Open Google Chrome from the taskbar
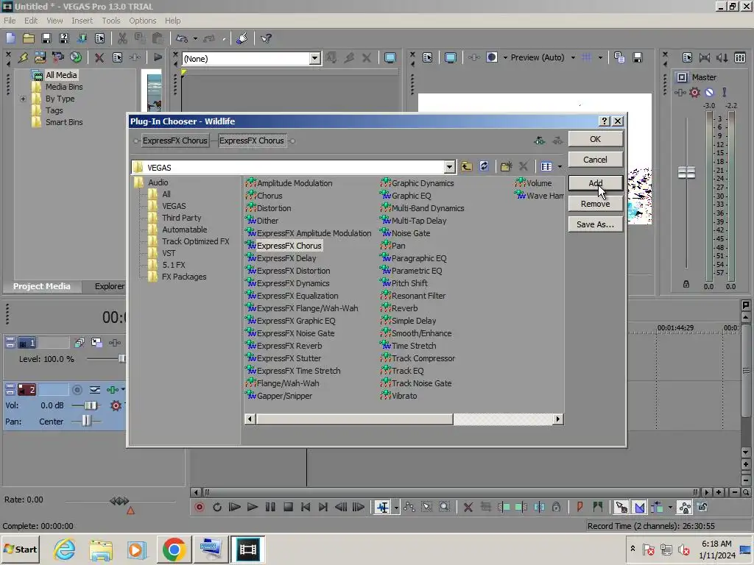Image resolution: width=754 pixels, height=565 pixels. point(174,549)
